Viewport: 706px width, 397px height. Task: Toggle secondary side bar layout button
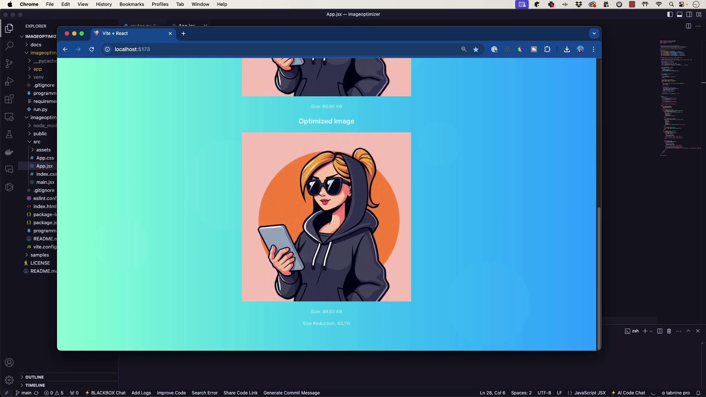coord(689,14)
